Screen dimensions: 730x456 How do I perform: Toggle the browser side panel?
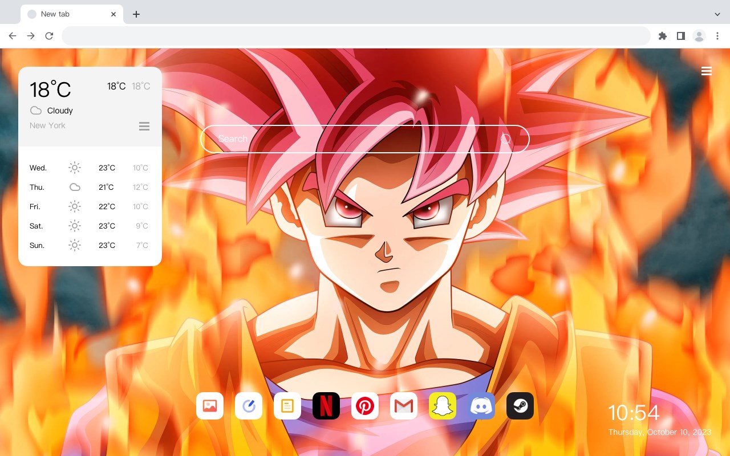click(680, 36)
